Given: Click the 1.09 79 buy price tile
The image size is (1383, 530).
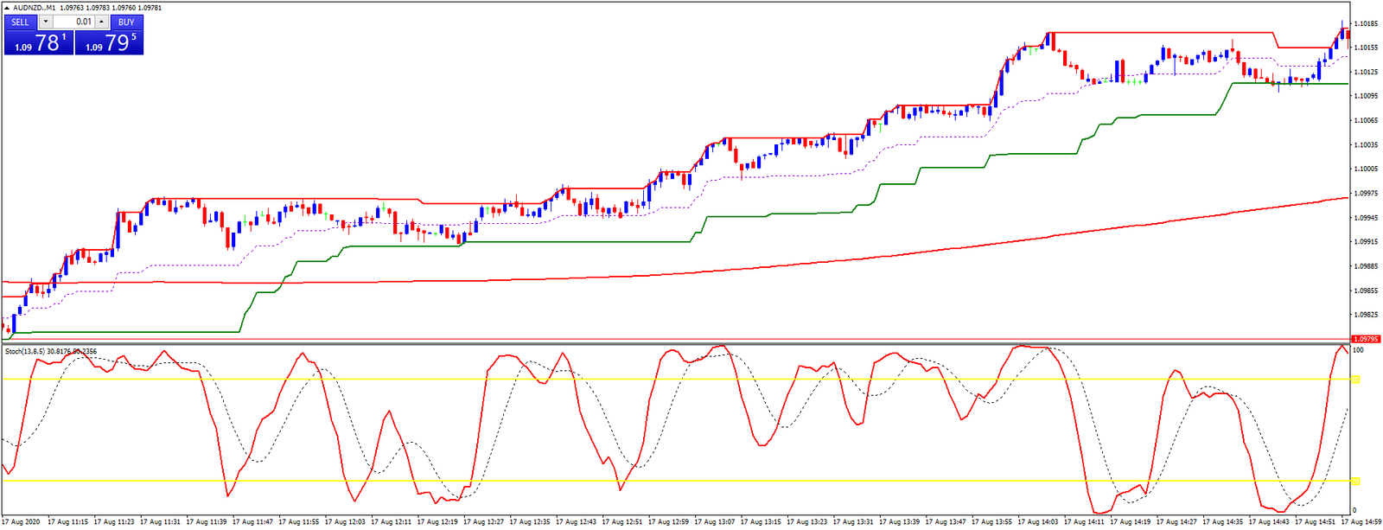Looking at the screenshot, I should click(x=109, y=42).
